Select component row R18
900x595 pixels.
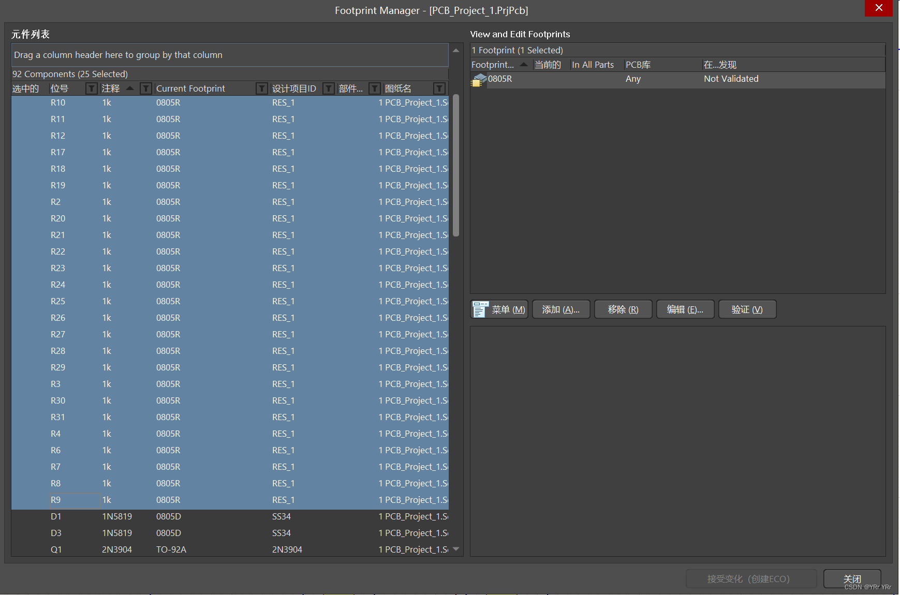pos(230,169)
